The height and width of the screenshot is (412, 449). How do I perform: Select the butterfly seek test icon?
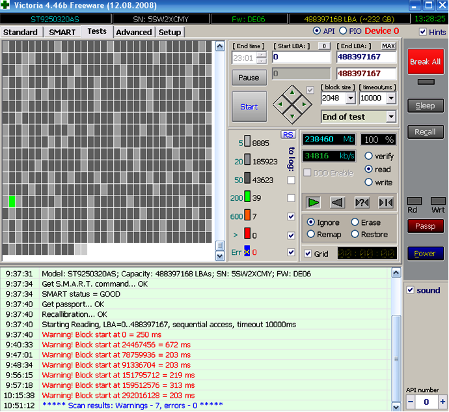pyautogui.click(x=386, y=203)
